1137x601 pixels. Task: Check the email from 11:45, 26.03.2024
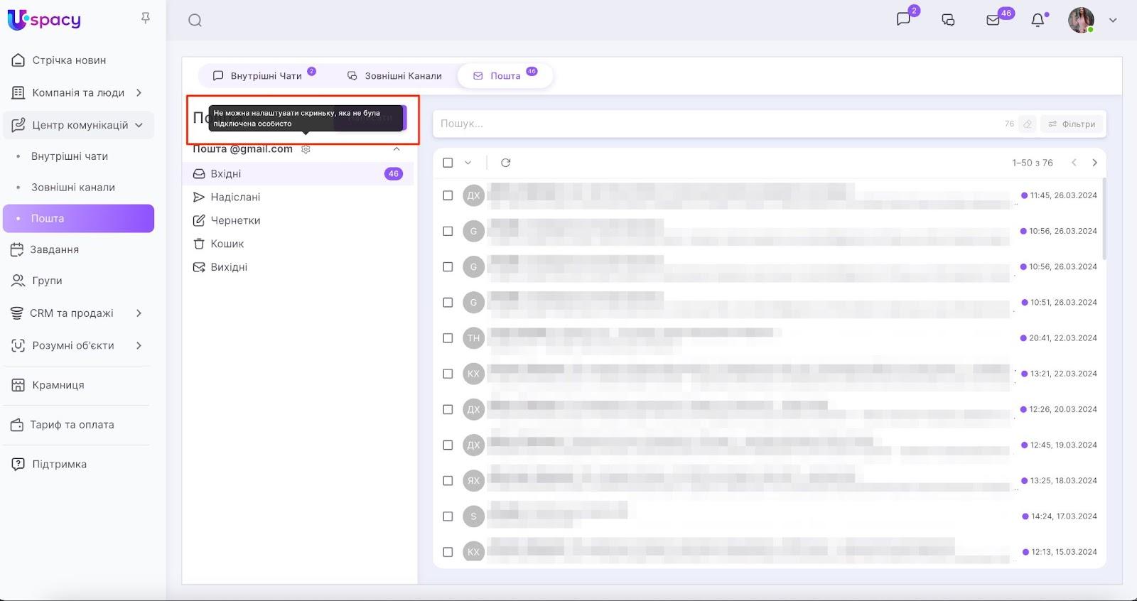tap(448, 195)
